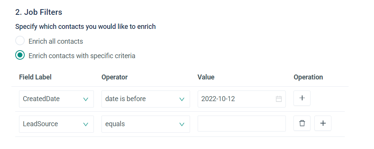The width and height of the screenshot is (374, 149).
Task: Click the chevron arrow beside date is before
Action: click(182, 99)
